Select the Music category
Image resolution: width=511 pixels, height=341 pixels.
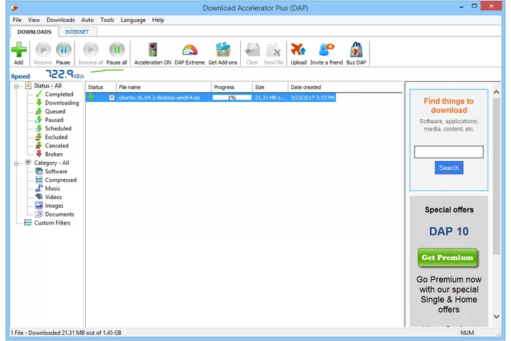(x=53, y=188)
